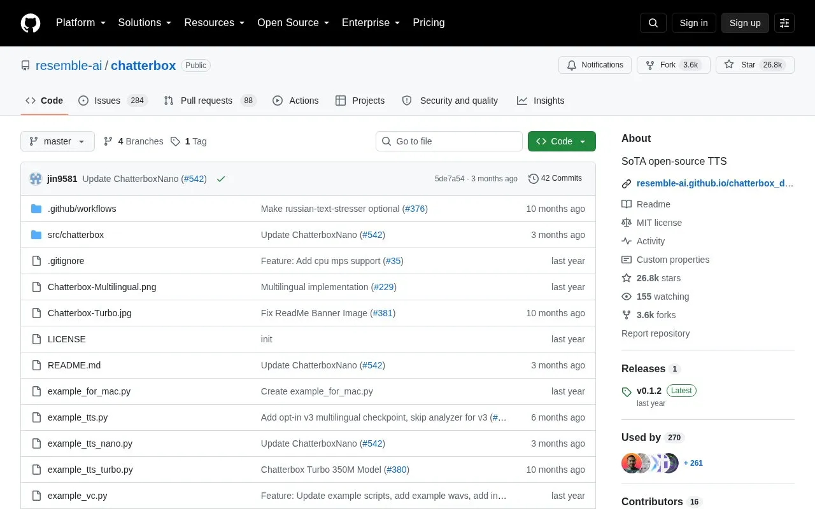Open the 4 Branches link
This screenshot has width=815, height=509.
[x=134, y=141]
